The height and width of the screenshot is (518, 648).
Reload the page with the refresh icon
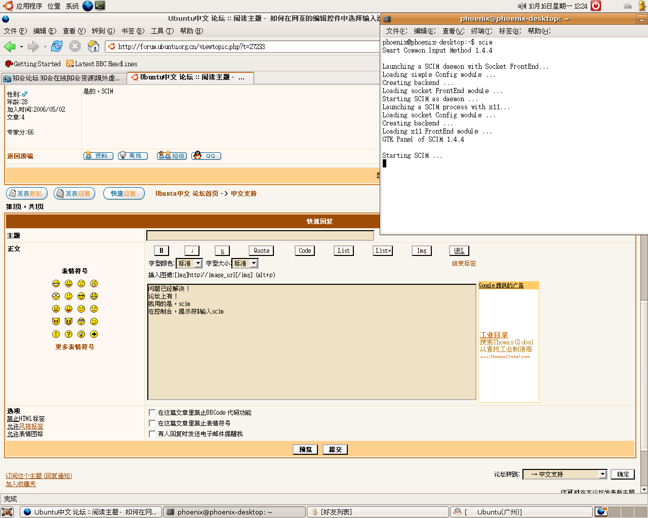coord(57,47)
